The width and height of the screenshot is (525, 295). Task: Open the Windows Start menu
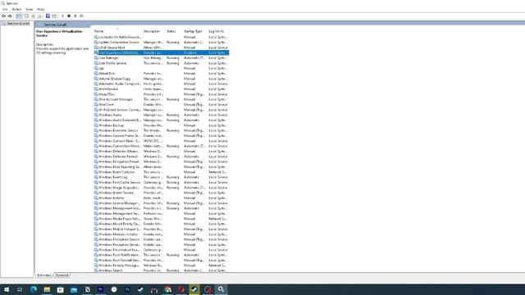tap(7, 289)
